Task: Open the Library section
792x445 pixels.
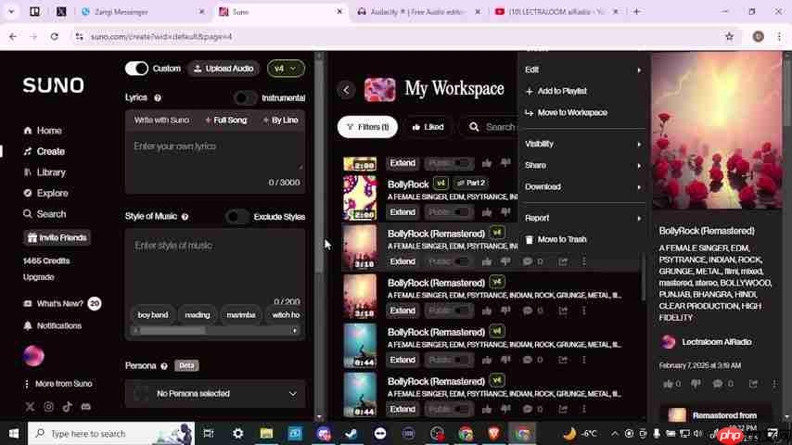Action: 45,172
